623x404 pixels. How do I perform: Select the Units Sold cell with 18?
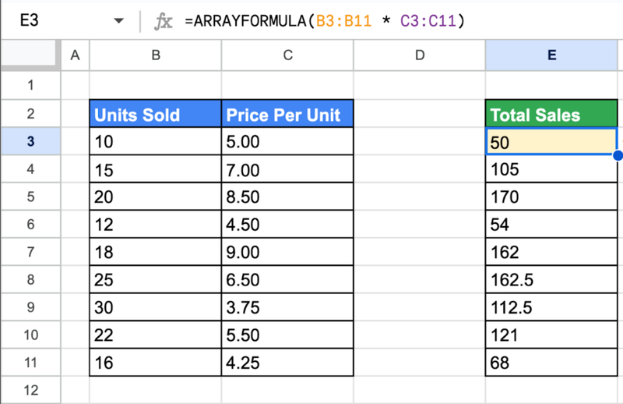click(x=155, y=252)
